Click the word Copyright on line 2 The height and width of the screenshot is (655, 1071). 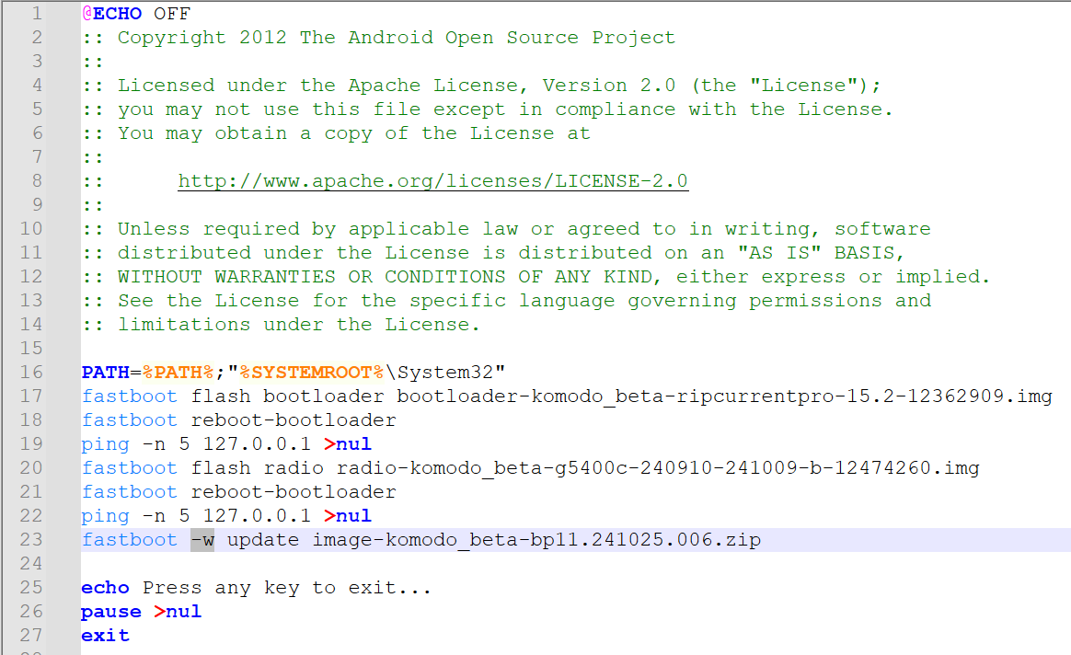click(171, 38)
